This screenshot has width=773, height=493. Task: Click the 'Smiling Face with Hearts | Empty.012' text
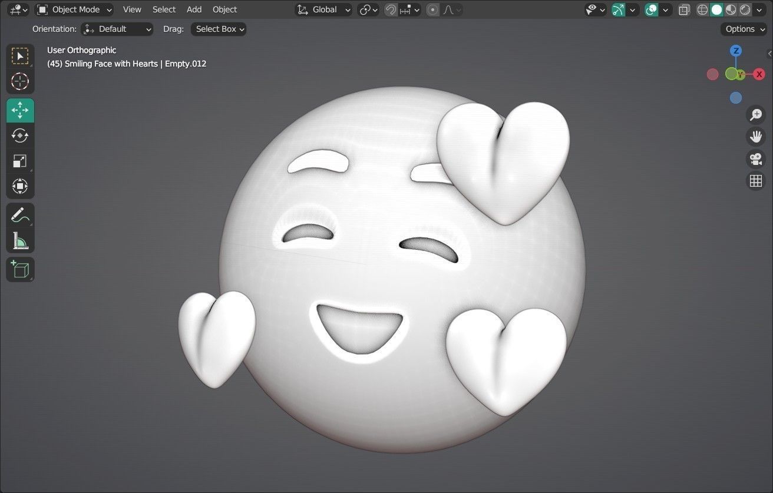[136, 64]
